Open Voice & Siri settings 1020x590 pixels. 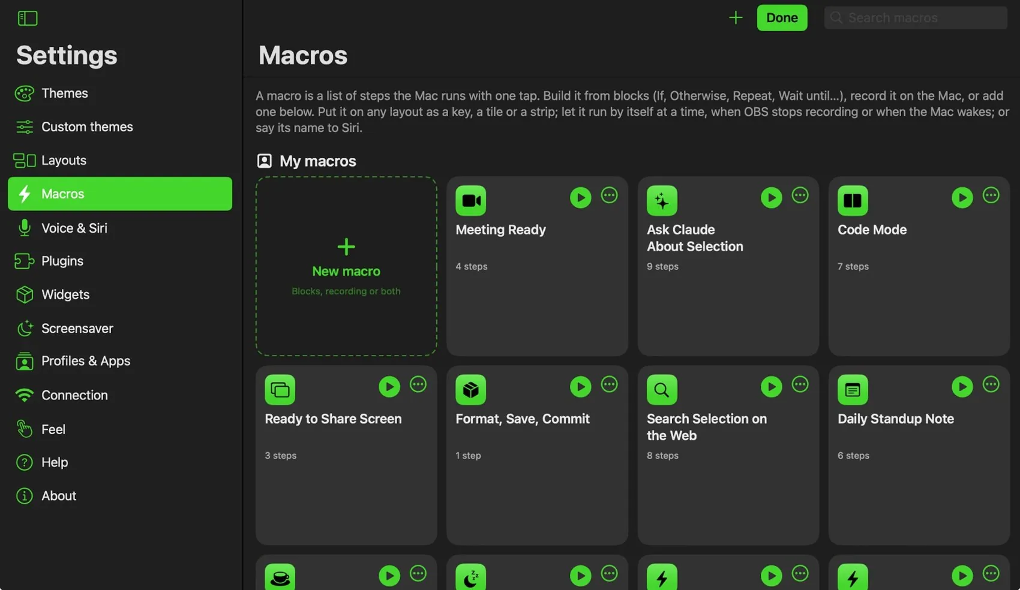click(x=120, y=228)
